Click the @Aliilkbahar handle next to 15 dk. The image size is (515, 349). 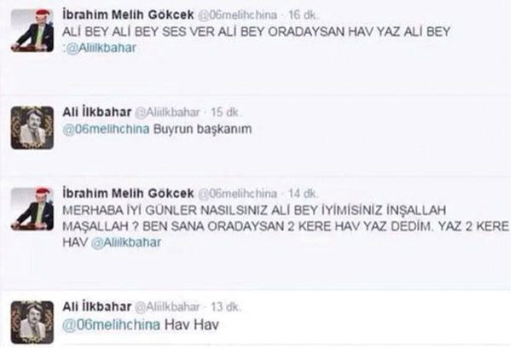point(167,113)
